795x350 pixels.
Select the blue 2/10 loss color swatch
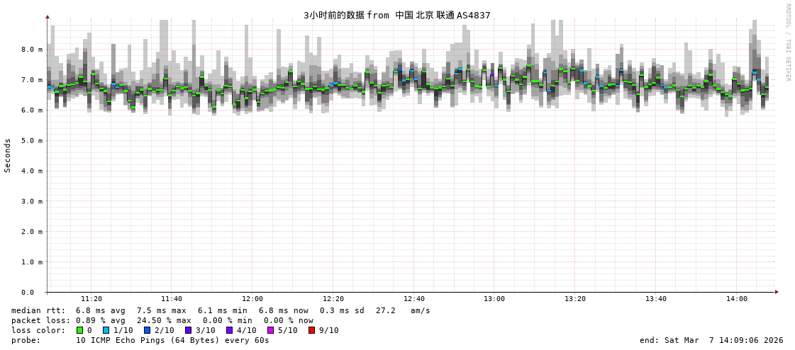pyautogui.click(x=147, y=330)
